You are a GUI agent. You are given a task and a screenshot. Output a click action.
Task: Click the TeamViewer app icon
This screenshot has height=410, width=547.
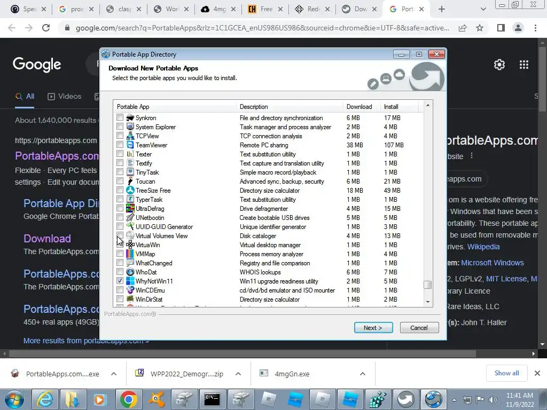(130, 145)
